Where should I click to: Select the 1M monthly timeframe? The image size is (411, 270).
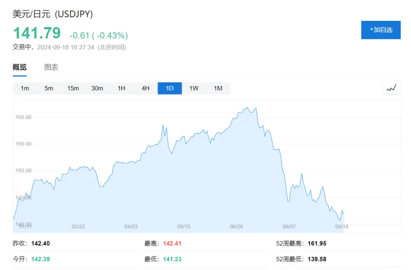(x=218, y=89)
